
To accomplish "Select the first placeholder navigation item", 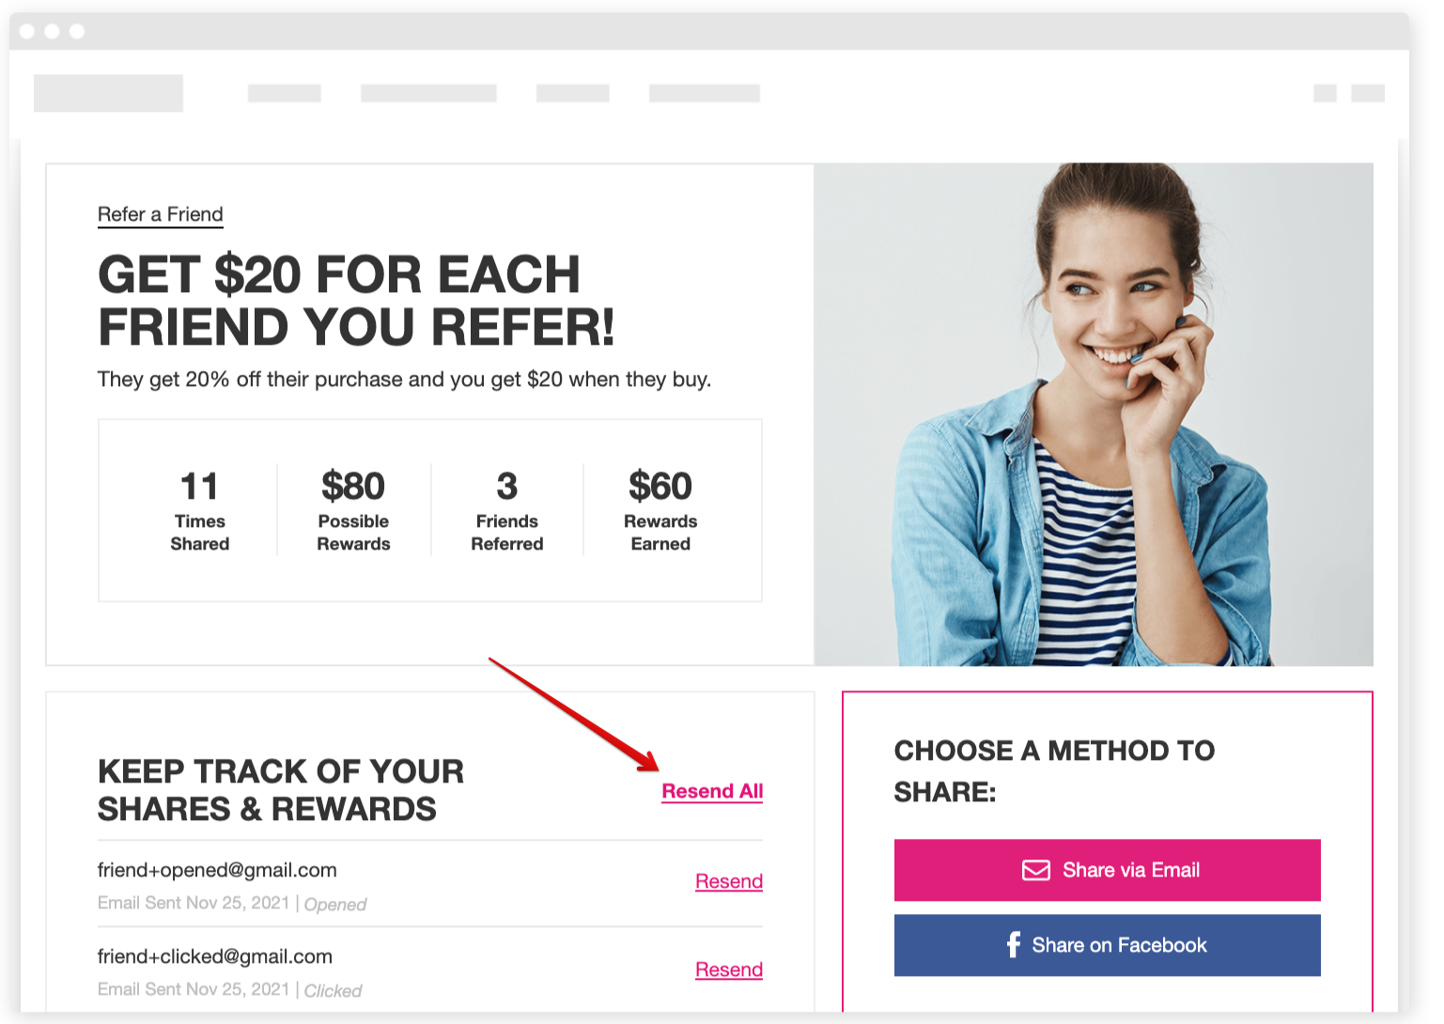I will pos(285,93).
